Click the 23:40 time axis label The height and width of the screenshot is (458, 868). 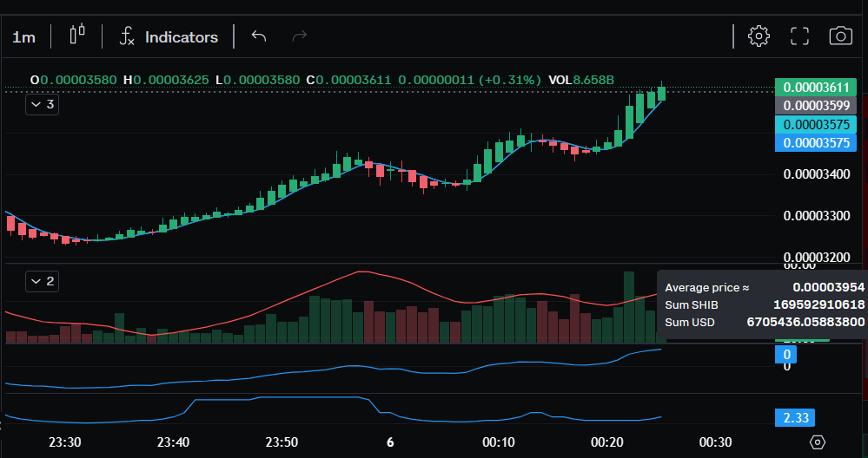click(173, 442)
